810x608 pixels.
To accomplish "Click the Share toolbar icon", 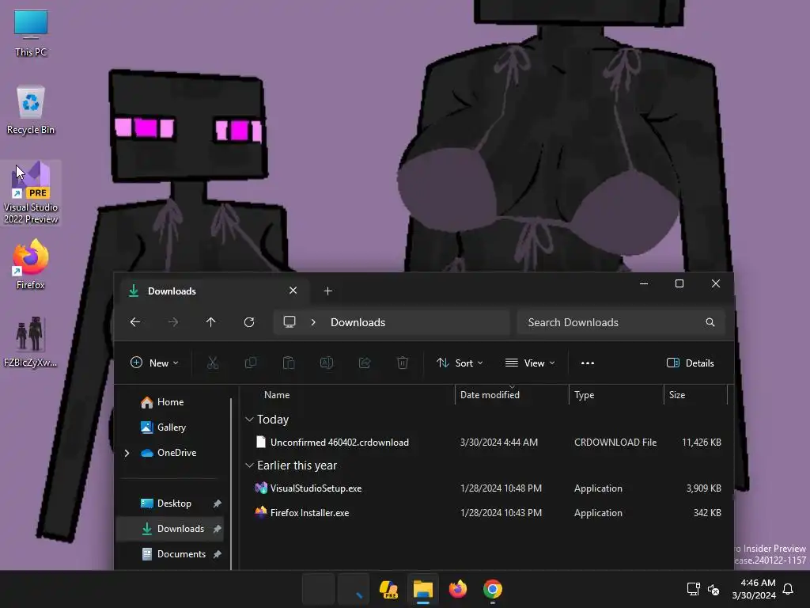I will coord(365,363).
